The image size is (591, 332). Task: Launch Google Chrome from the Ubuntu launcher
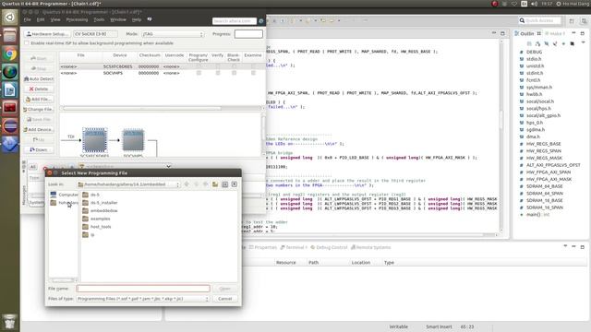(10, 53)
